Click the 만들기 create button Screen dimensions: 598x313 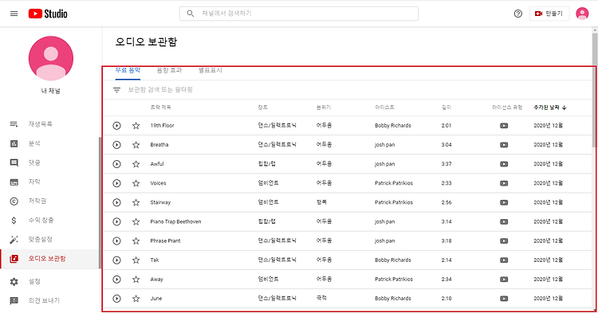pyautogui.click(x=549, y=14)
